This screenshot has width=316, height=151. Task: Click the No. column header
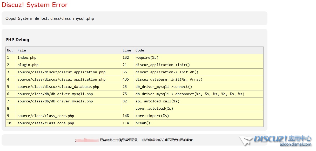pyautogui.click(x=10, y=50)
